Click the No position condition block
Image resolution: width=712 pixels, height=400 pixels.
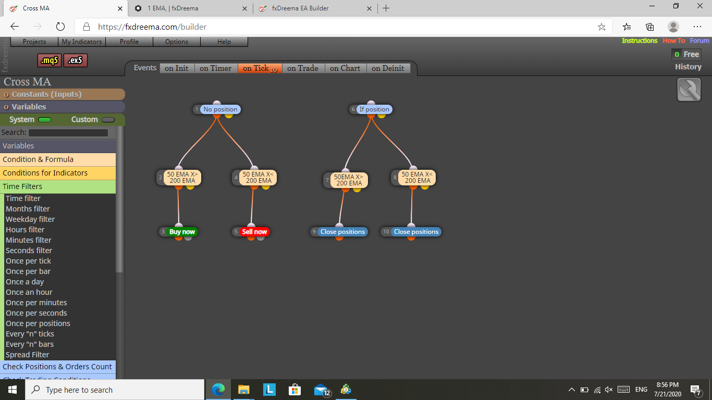point(220,109)
